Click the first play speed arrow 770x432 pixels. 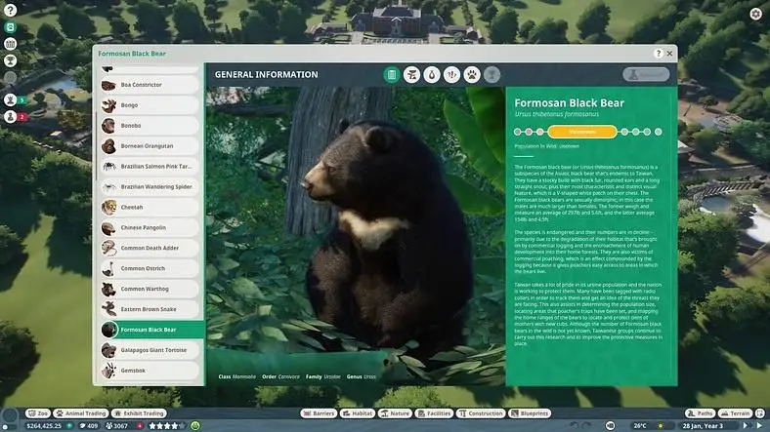[745, 426]
